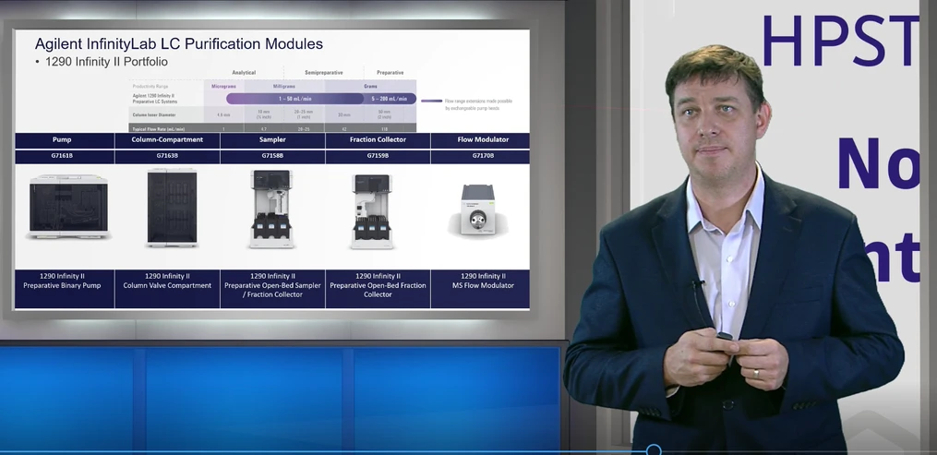The image size is (937, 455).
Task: Click model number G7170B
Action: pyautogui.click(x=483, y=157)
